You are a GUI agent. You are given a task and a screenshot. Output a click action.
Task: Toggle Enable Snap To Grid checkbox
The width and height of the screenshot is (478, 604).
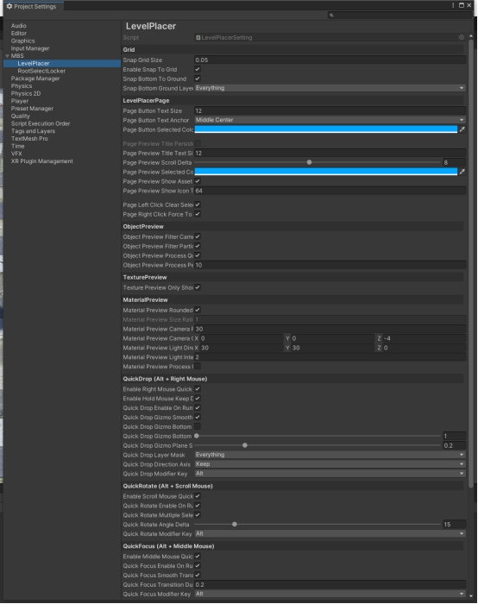[x=198, y=69]
